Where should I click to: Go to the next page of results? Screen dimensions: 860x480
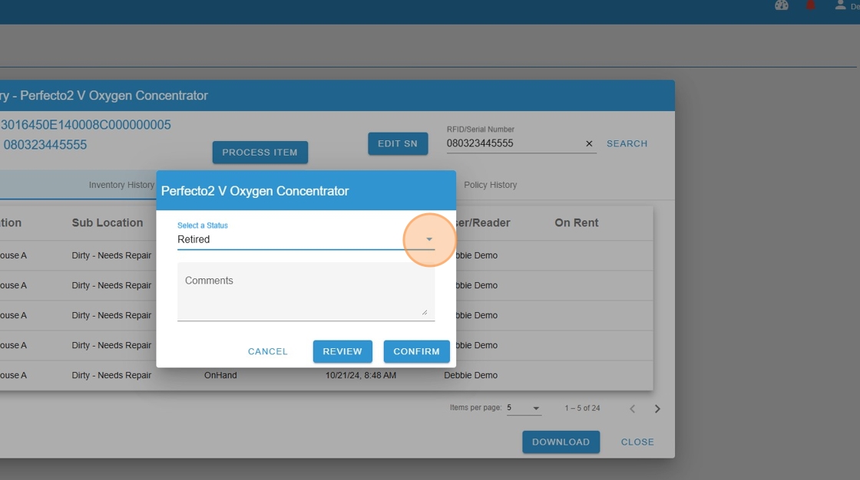pyautogui.click(x=657, y=409)
